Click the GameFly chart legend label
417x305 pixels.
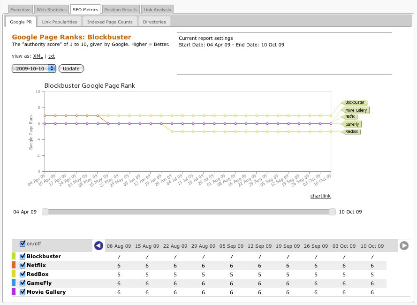point(352,124)
